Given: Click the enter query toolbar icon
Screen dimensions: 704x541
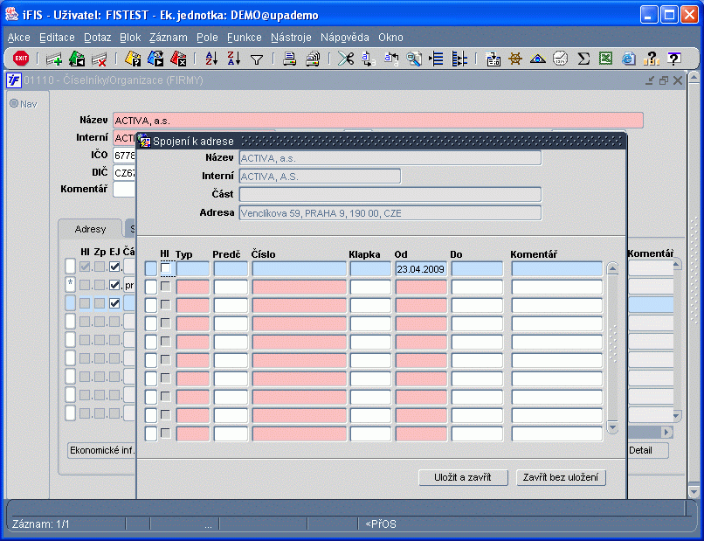Looking at the screenshot, I should pos(133,59).
